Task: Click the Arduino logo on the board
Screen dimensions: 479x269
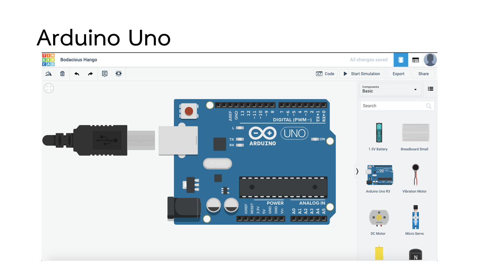Action: (263, 136)
